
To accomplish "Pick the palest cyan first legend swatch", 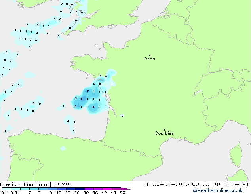I will (7, 189).
